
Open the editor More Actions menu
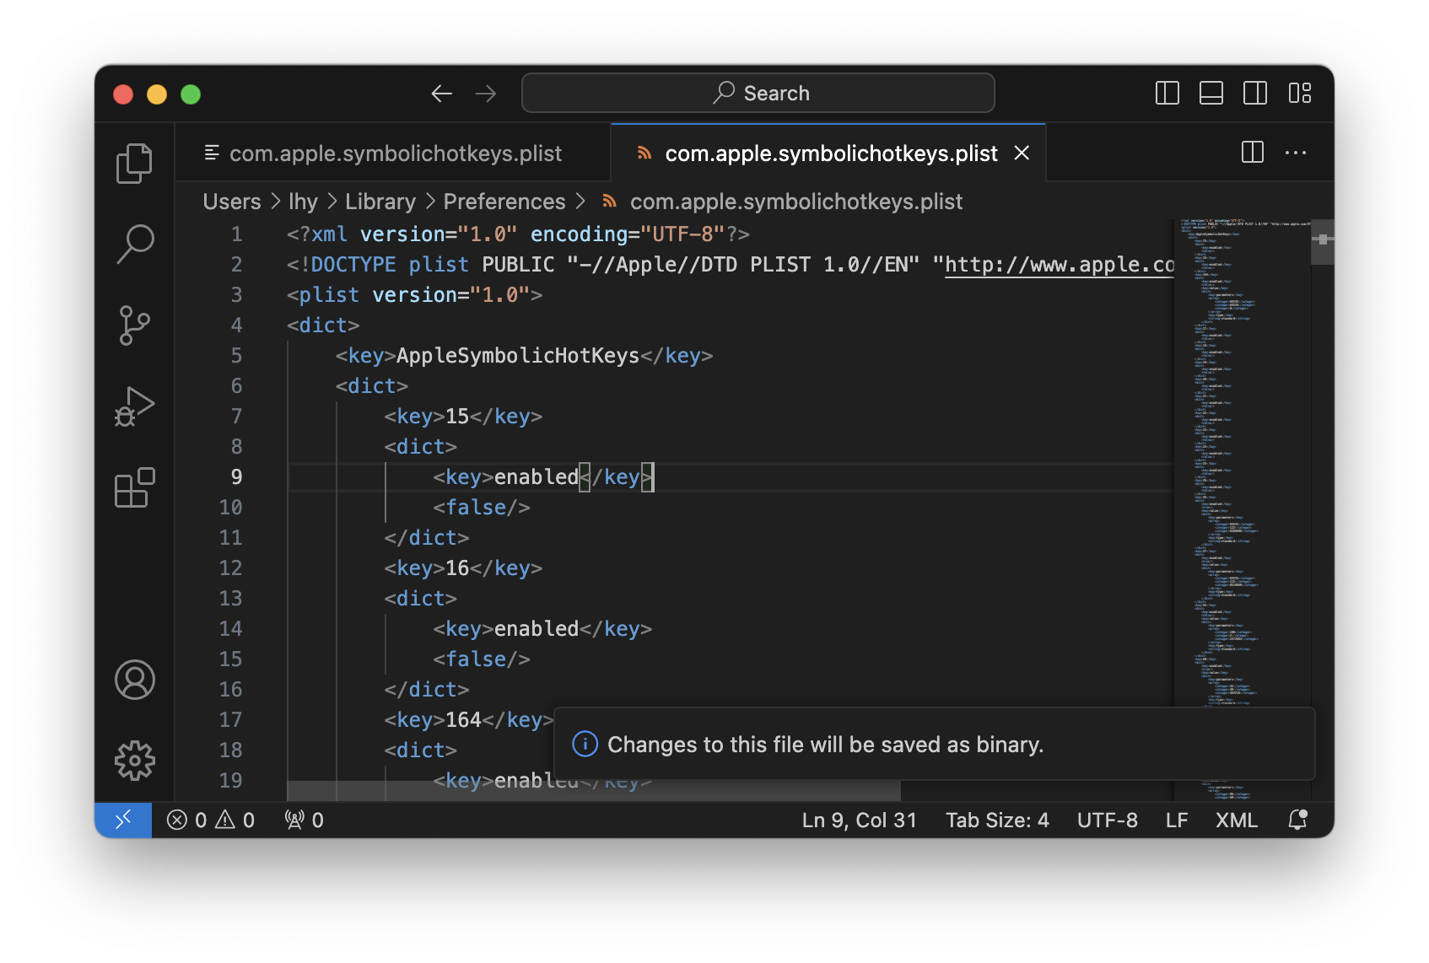pos(1296,153)
